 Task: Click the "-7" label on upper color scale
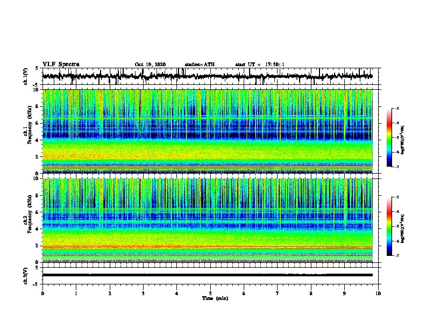396,167
